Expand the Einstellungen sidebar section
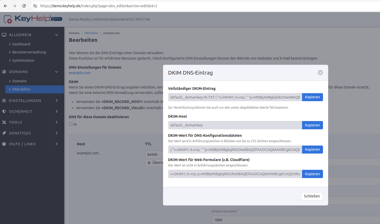This screenshot has height=224, width=380. coord(56,101)
